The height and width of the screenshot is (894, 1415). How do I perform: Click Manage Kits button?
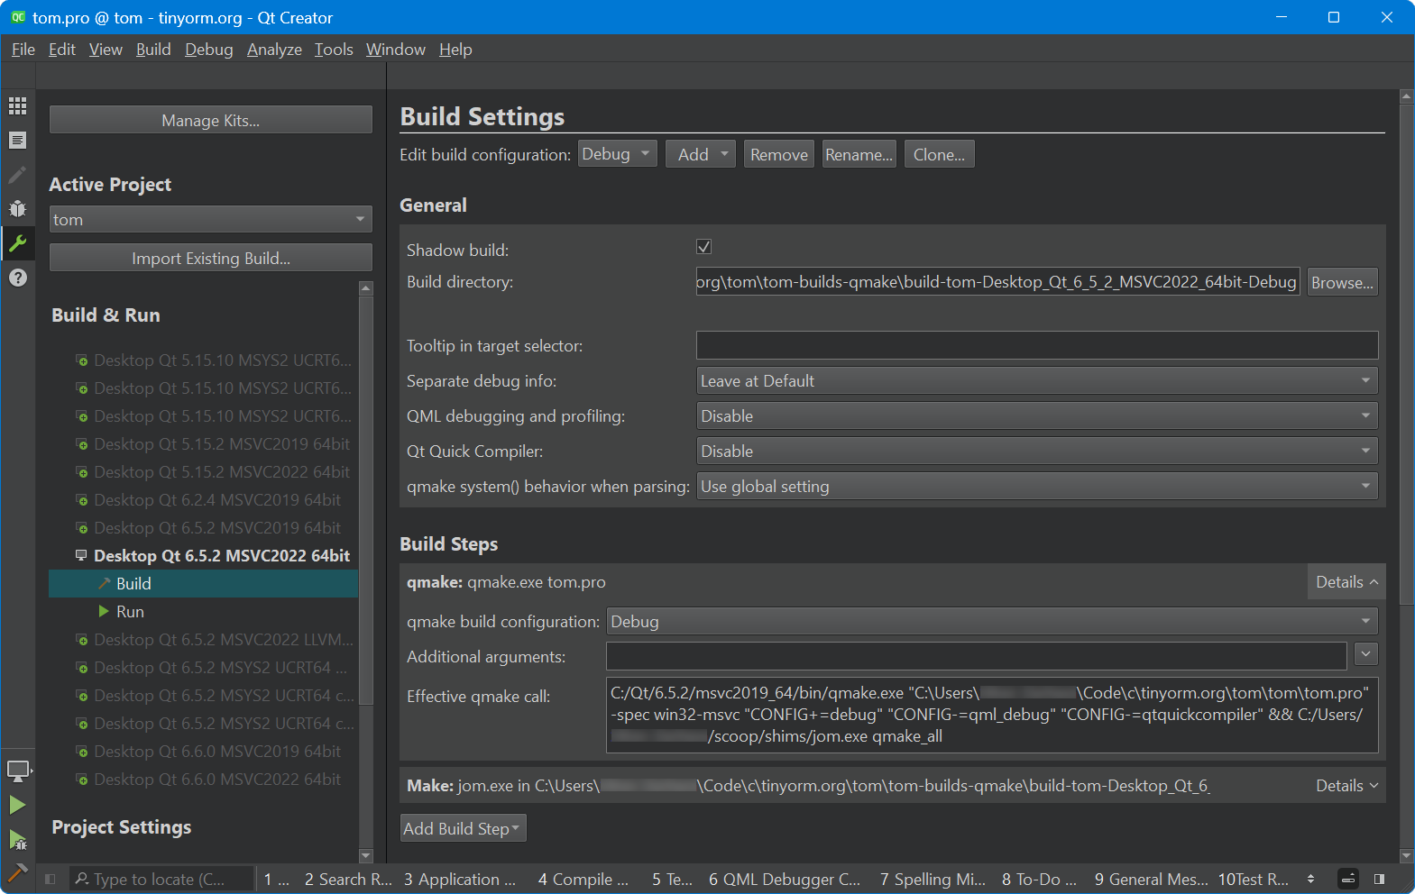coord(210,120)
